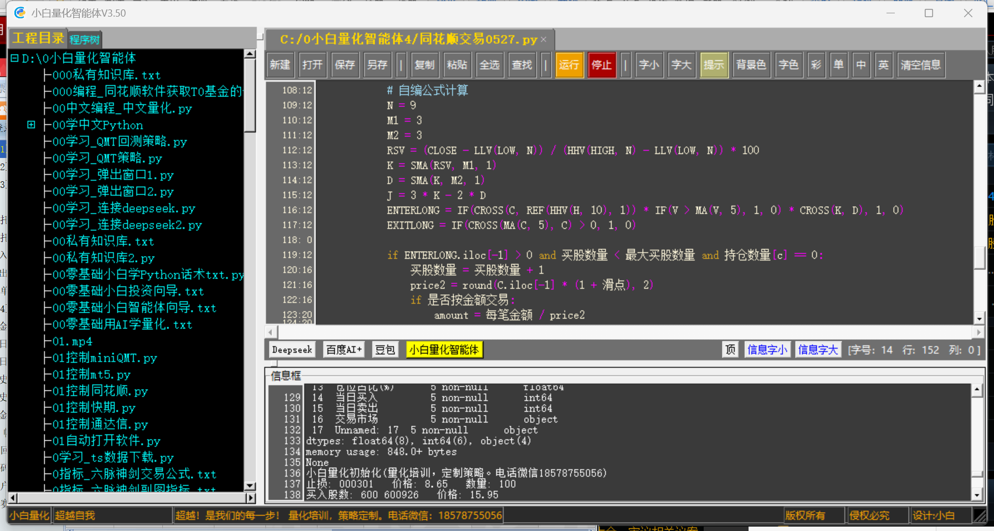Click the app logo icon in title bar
Viewport: 994px width, 531px height.
point(20,13)
